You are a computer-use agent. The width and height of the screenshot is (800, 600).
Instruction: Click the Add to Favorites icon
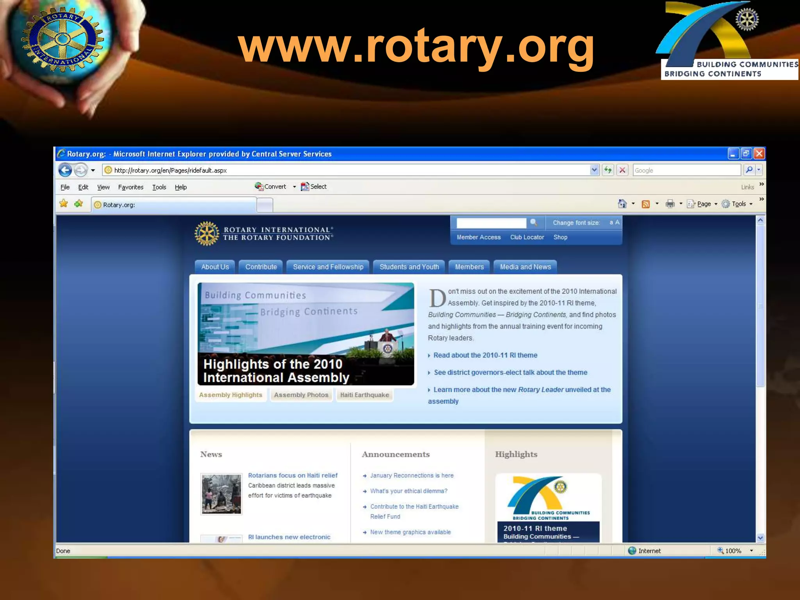79,204
